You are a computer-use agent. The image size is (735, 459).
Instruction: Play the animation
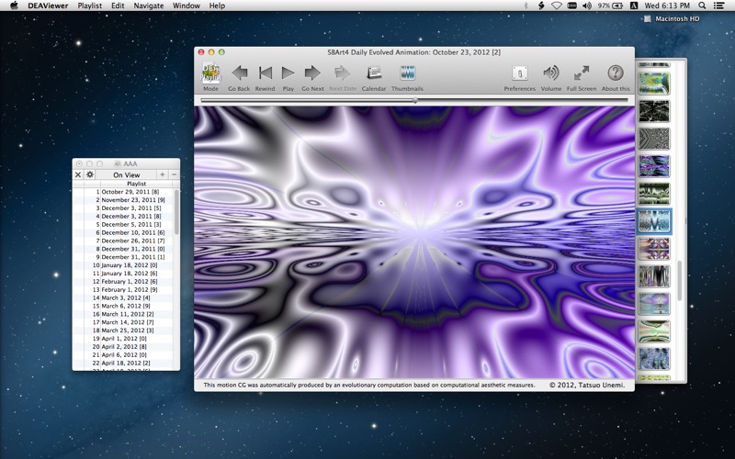[288, 73]
